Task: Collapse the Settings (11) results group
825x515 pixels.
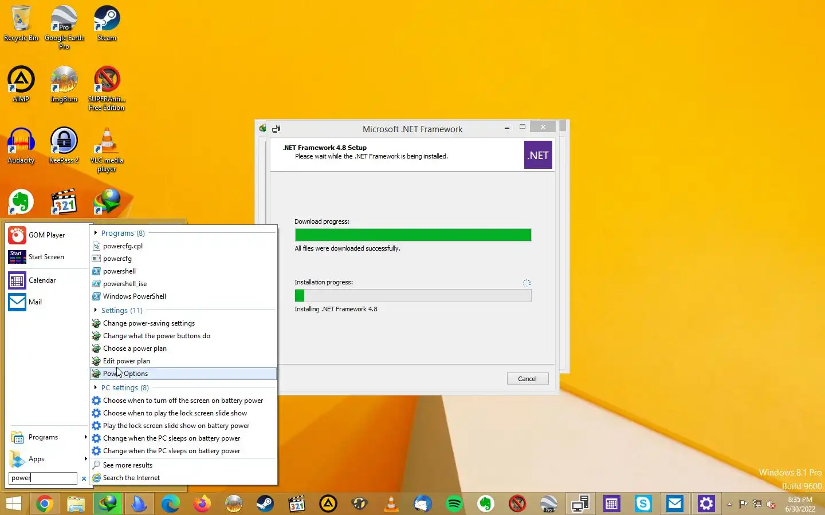Action: pos(96,310)
